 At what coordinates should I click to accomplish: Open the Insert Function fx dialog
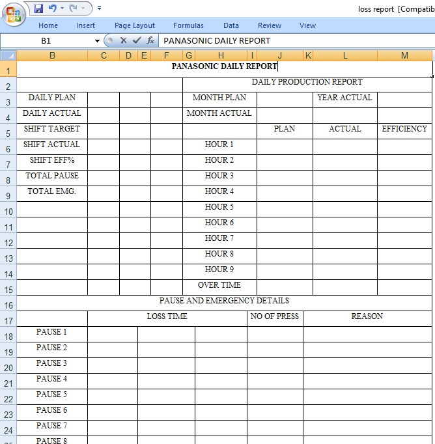click(150, 40)
